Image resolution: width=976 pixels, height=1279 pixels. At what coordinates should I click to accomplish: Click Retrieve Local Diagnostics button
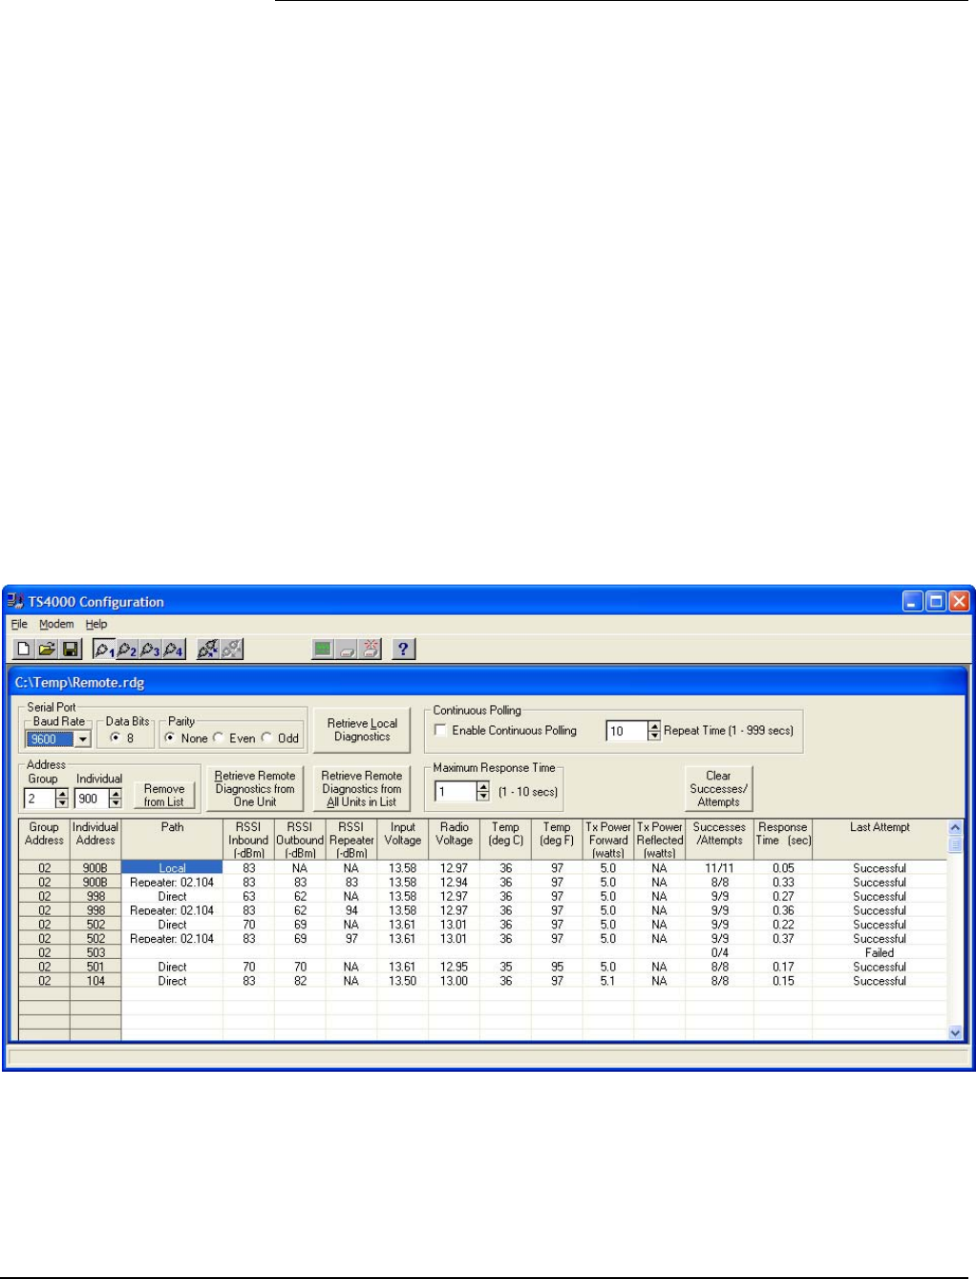[x=362, y=731]
